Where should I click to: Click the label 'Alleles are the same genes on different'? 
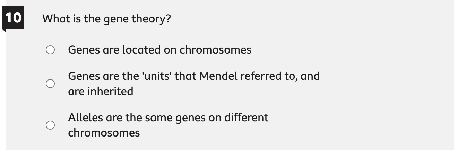coord(168,118)
